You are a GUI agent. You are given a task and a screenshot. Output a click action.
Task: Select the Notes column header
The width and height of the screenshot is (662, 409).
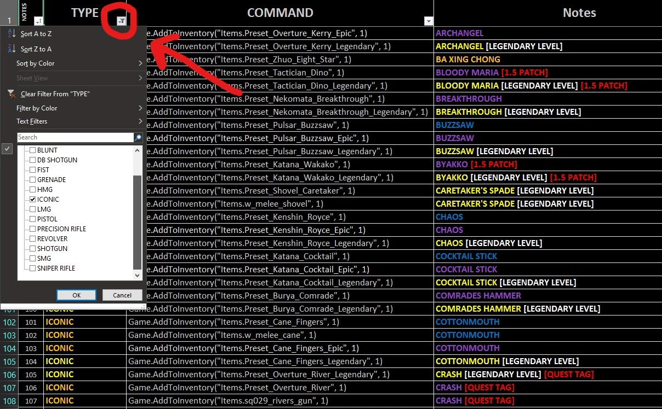click(x=547, y=13)
